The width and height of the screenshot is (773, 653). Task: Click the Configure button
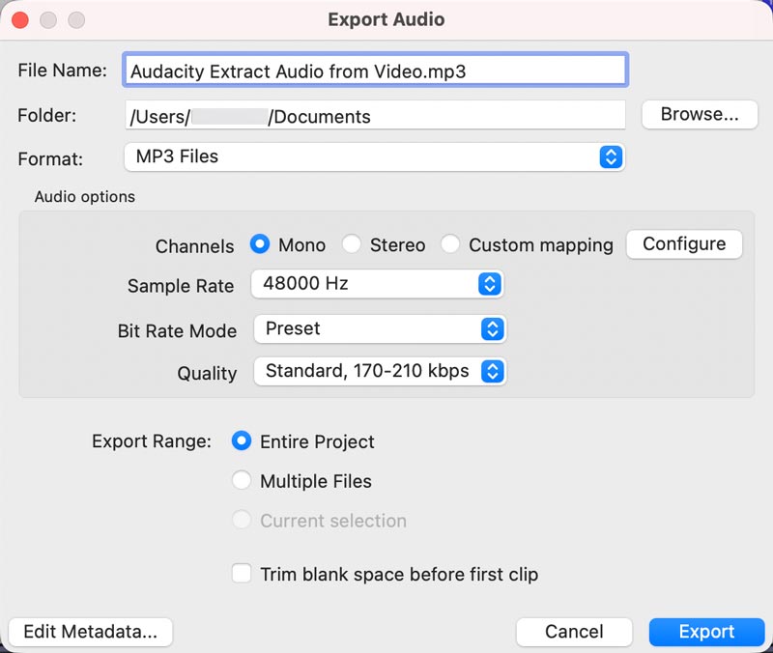click(x=684, y=244)
